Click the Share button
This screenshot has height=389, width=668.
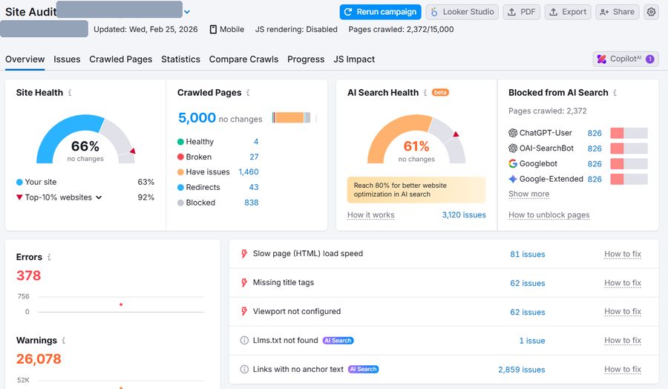(x=618, y=12)
